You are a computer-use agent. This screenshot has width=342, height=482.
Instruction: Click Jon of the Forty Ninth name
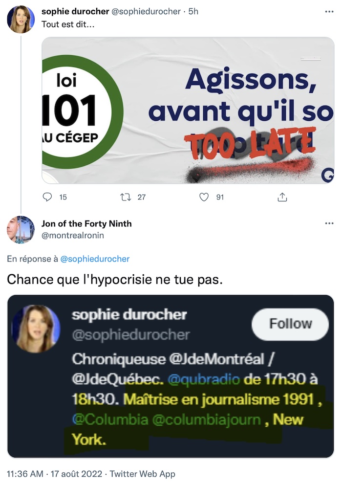click(86, 223)
